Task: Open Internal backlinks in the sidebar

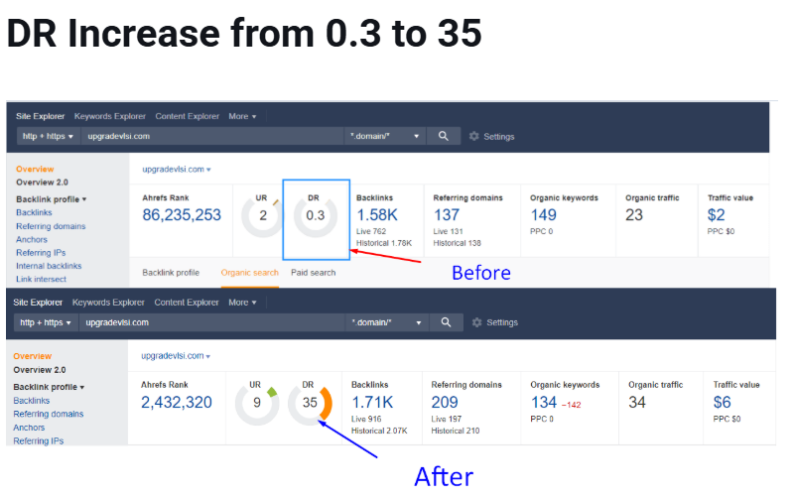Action: coord(49,266)
